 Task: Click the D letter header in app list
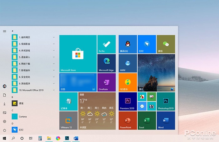pos(13,124)
